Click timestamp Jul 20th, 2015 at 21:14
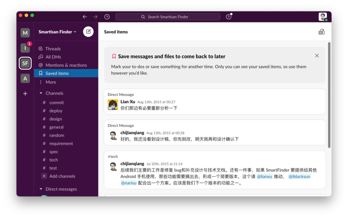348x218 pixels. (x=164, y=164)
